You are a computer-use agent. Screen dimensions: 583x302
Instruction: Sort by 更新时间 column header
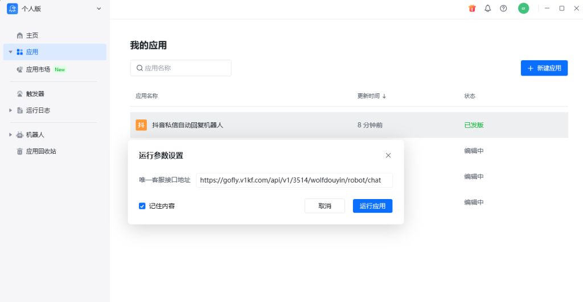coord(368,96)
